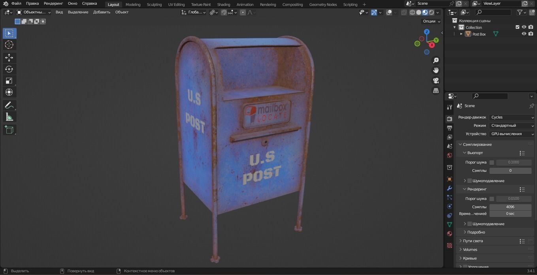Collapse the Sampling section

[476, 144]
